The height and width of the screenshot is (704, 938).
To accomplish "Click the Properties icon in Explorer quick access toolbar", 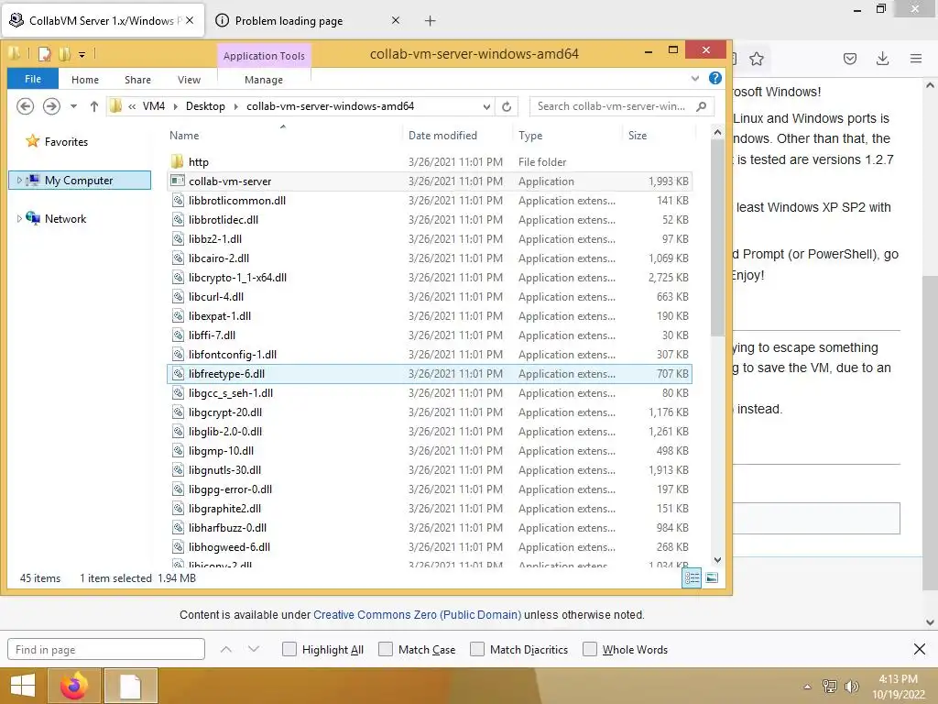I will click(x=45, y=54).
